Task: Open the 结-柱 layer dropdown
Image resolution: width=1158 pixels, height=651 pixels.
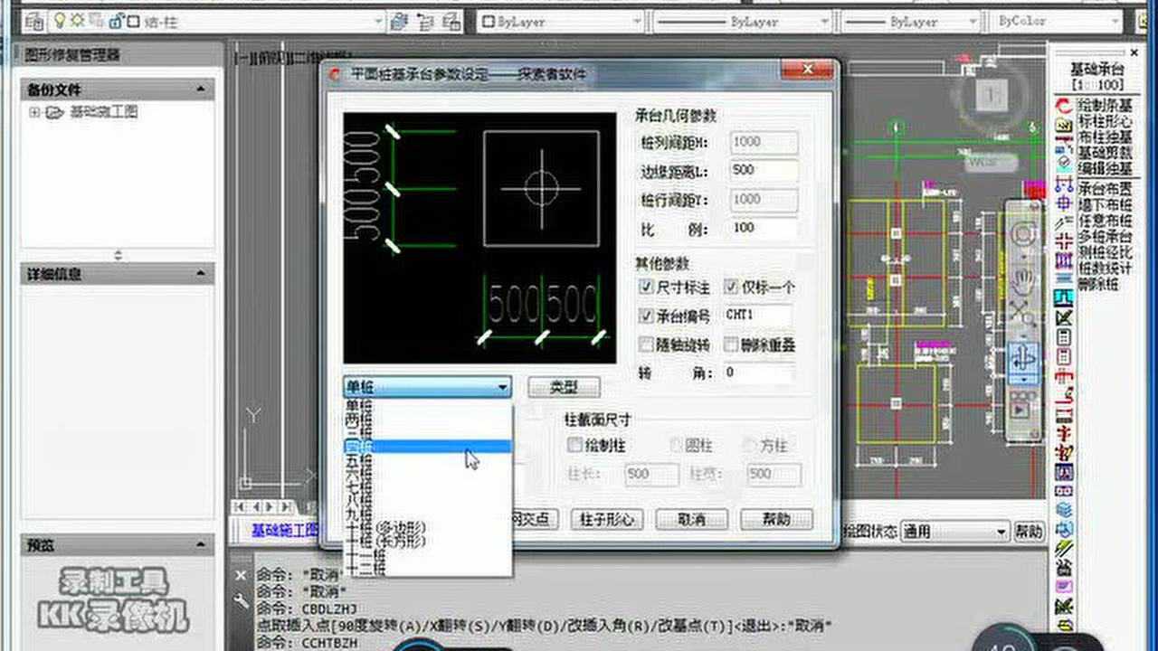Action: pyautogui.click(x=377, y=20)
